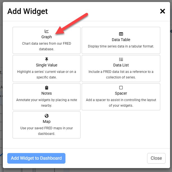The height and width of the screenshot is (172, 172).
Task: Click the globe icon for Map
Action: (x=47, y=116)
